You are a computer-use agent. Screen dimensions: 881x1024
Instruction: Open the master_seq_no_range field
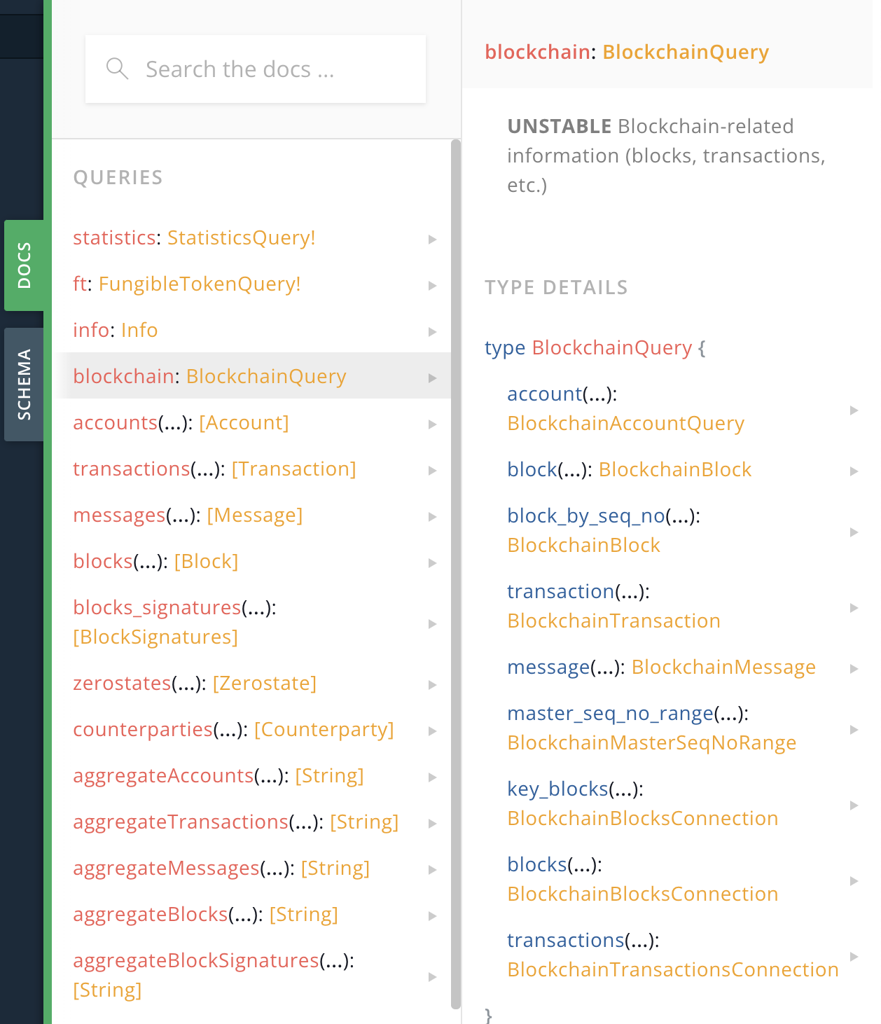coord(671,728)
